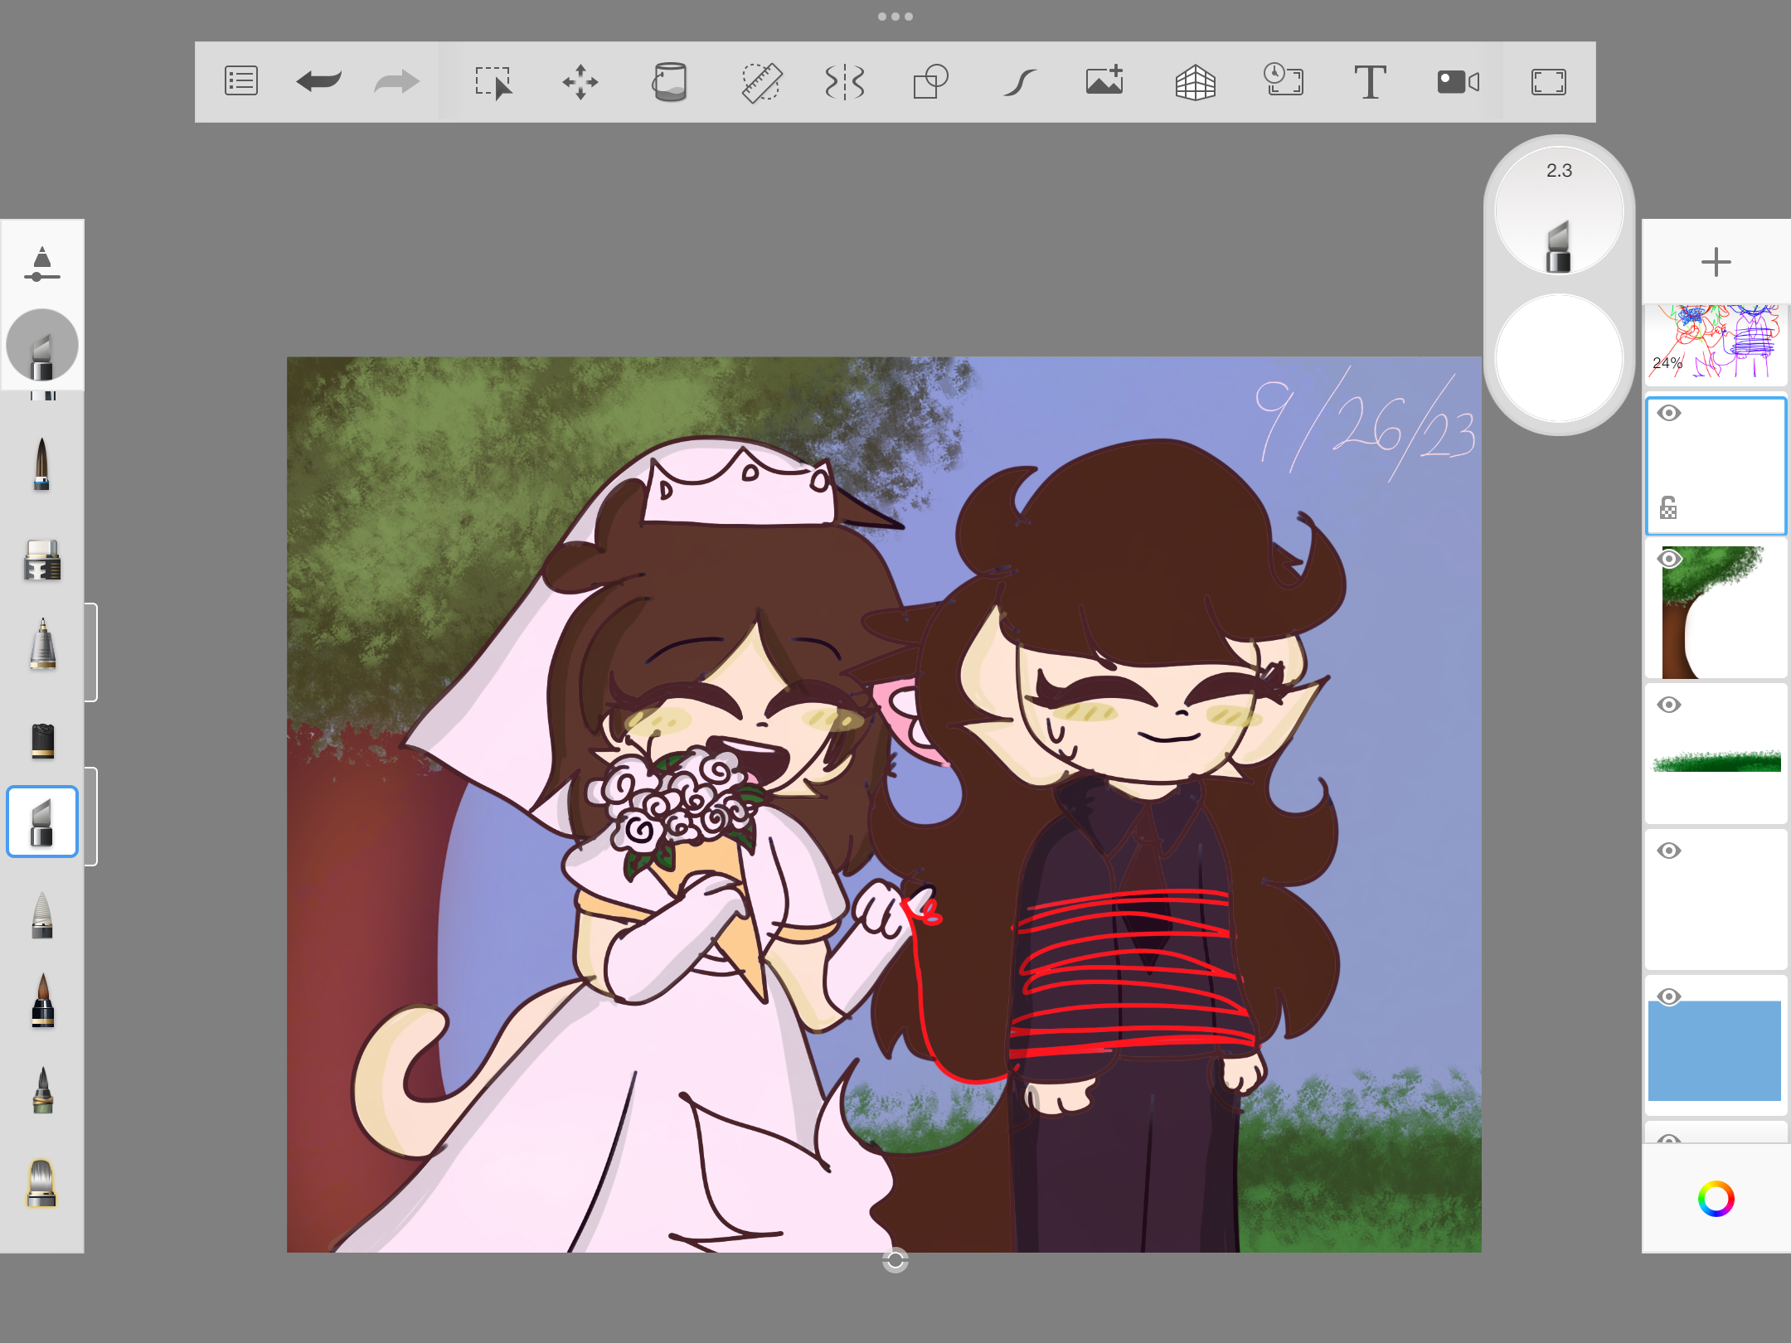Open the brush library settings icon
This screenshot has height=1343, width=1791.
click(x=41, y=264)
